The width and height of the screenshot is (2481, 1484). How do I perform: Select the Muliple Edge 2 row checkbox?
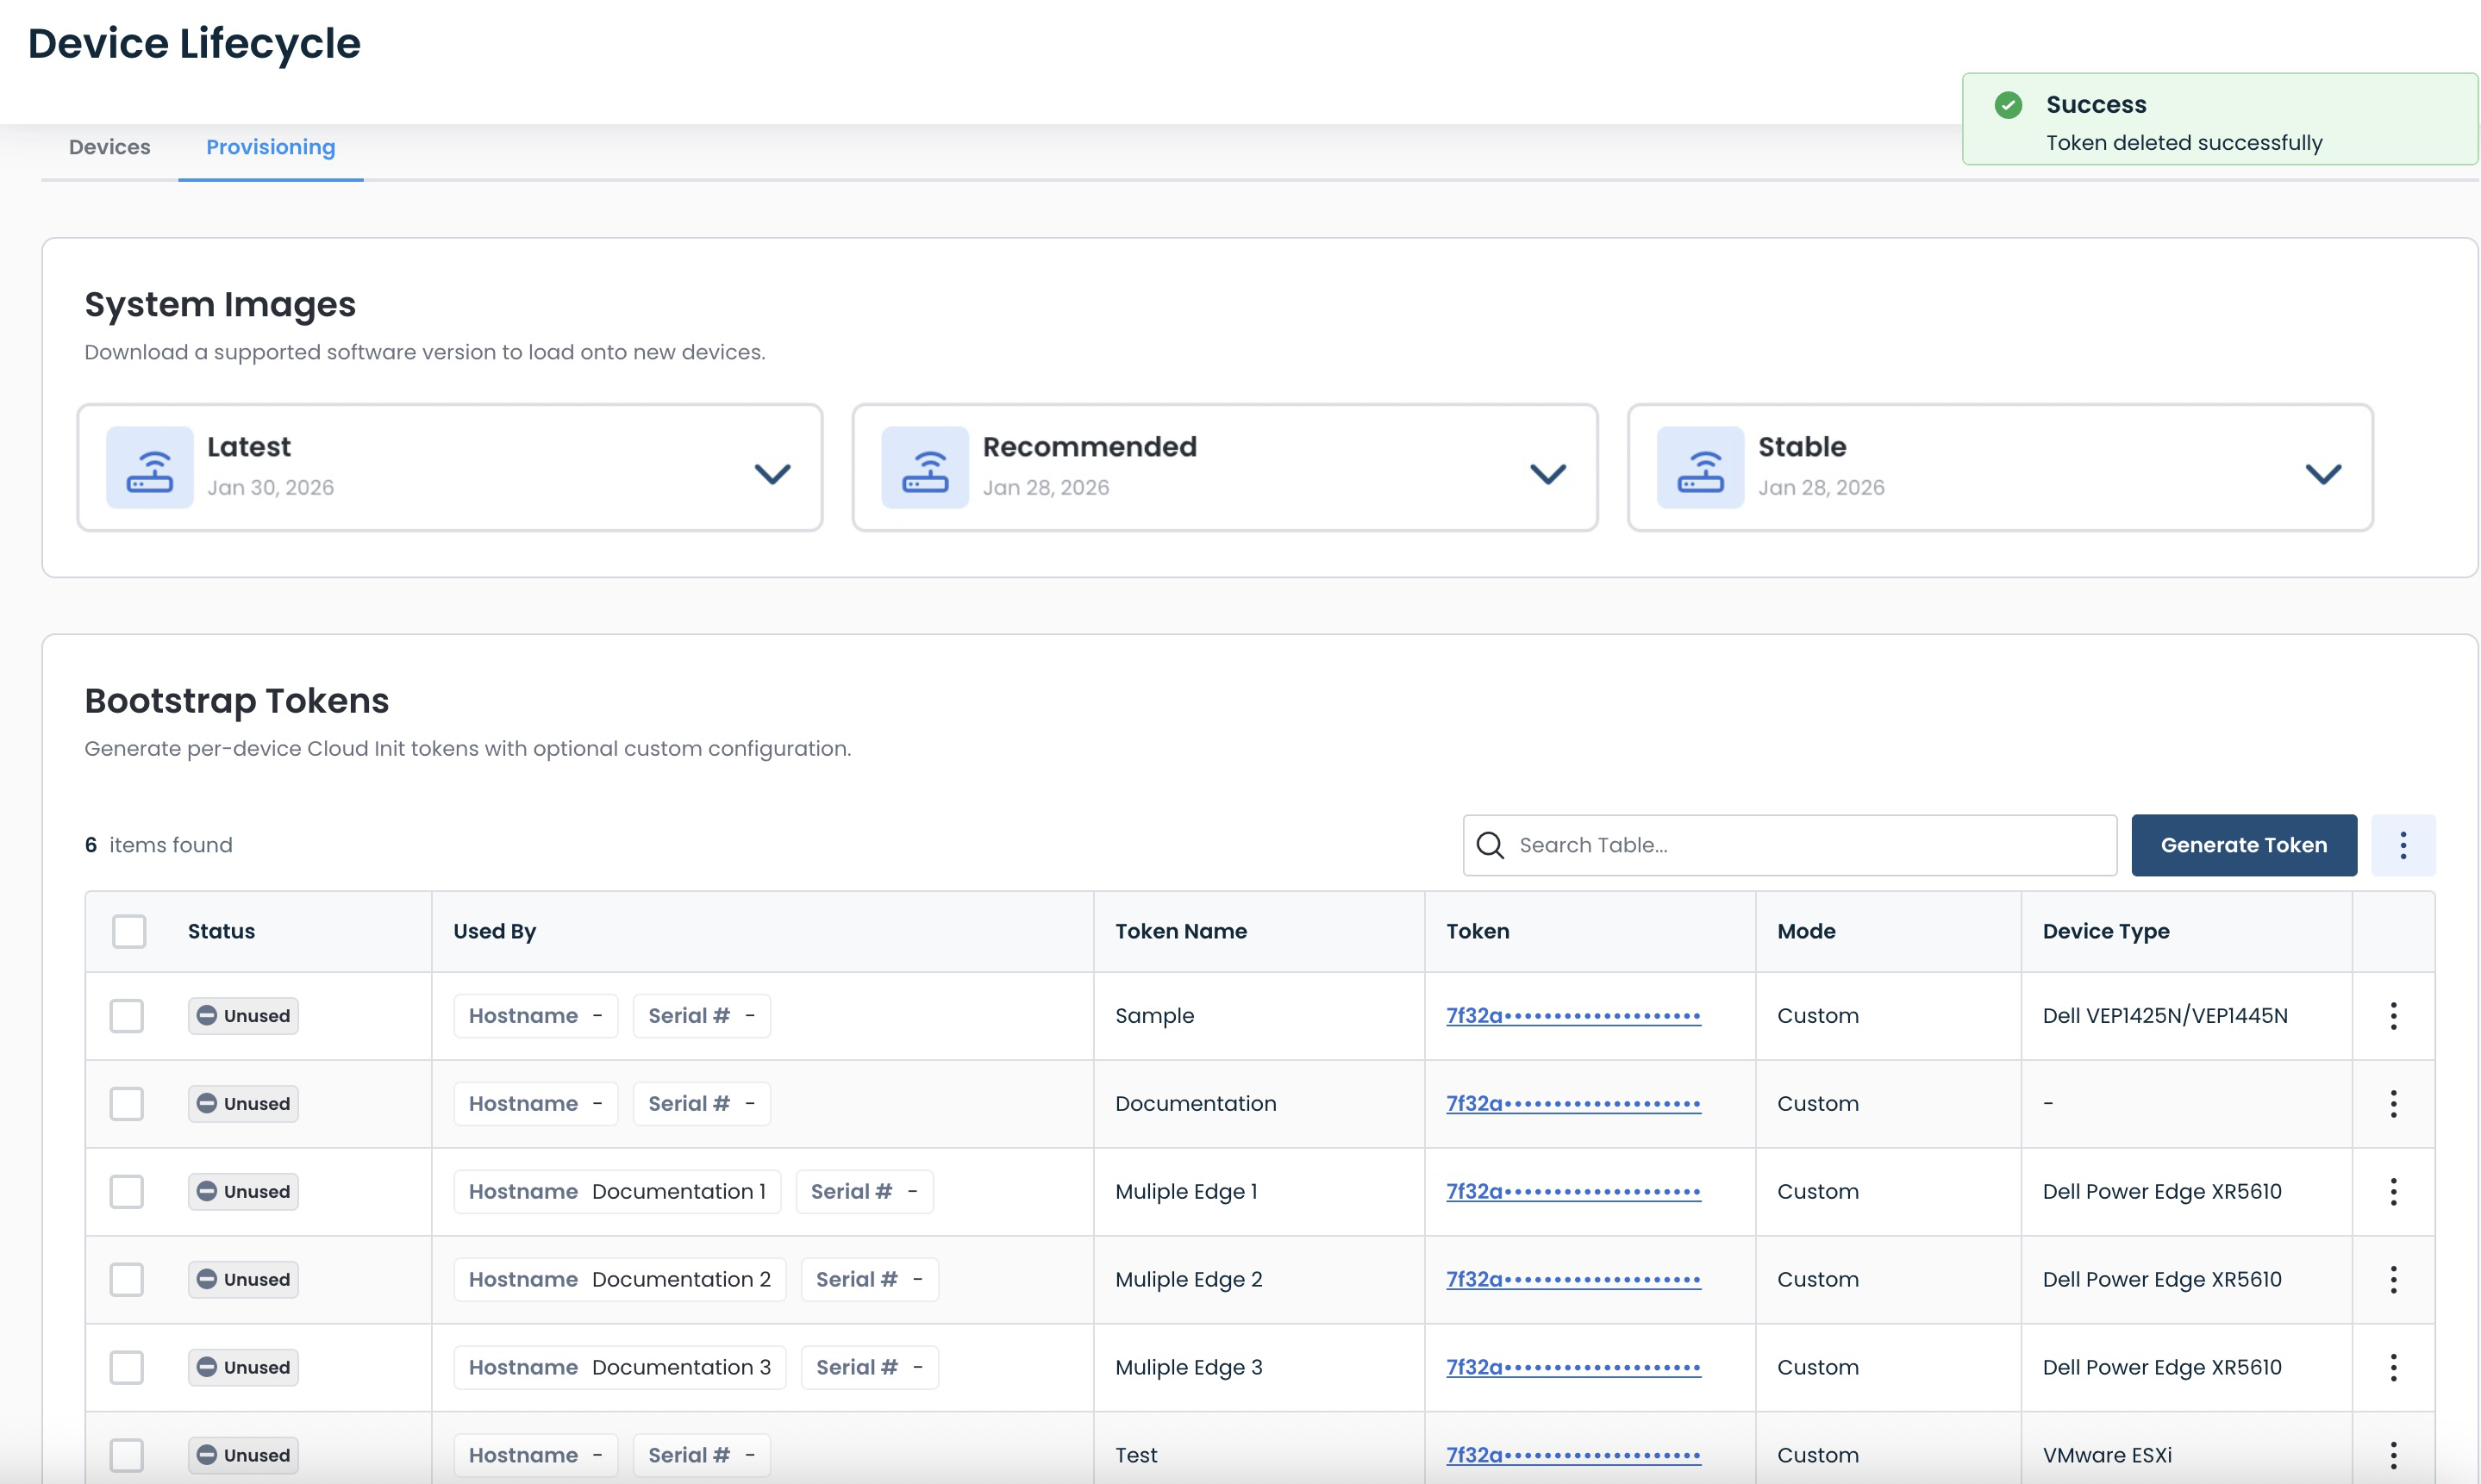pos(127,1279)
